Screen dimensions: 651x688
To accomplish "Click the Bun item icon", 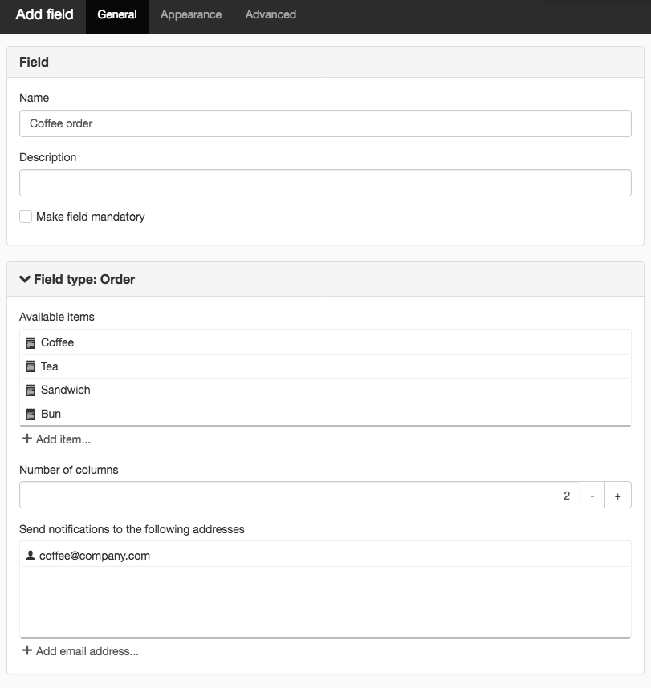I will [31, 415].
